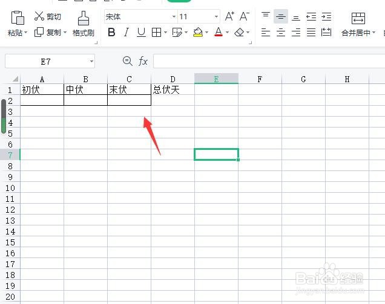Click cell C1 containing 末伏
This screenshot has height=304, width=385.
coord(129,89)
